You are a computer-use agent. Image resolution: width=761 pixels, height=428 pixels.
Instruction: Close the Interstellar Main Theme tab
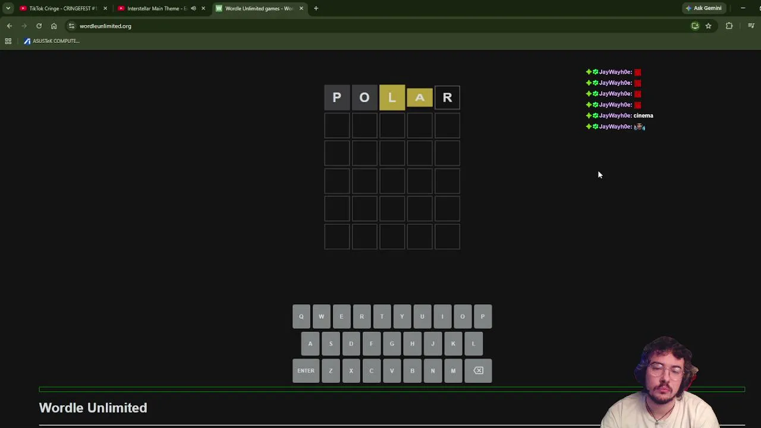click(x=203, y=8)
